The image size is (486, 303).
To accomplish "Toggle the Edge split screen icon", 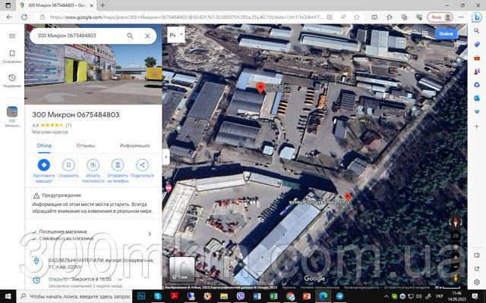I will (x=374, y=17).
